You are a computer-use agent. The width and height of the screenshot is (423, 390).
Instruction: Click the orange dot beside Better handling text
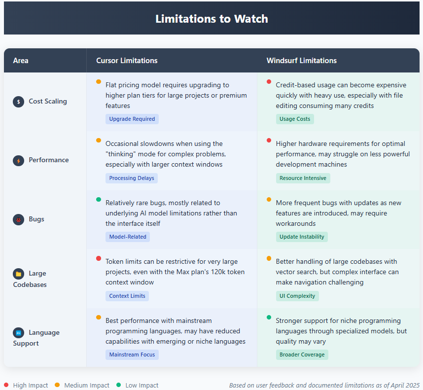click(269, 258)
